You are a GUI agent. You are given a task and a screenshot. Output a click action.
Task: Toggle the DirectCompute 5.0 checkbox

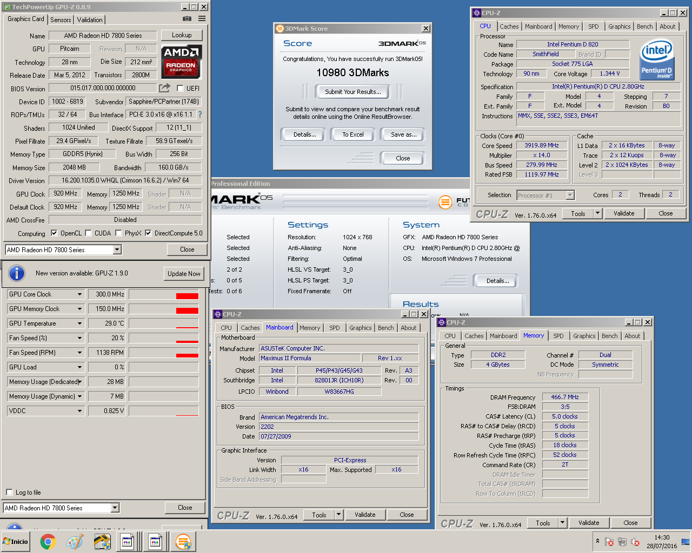148,233
